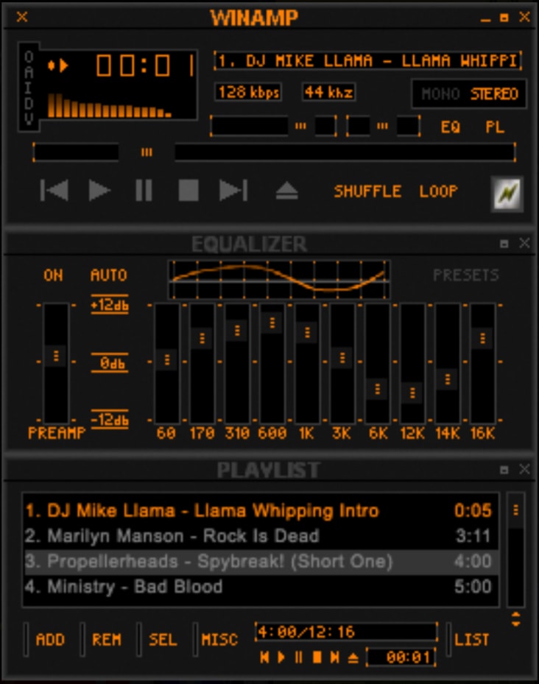This screenshot has width=539, height=684.
Task: Pause playback with the main Pause button
Action: 144,191
